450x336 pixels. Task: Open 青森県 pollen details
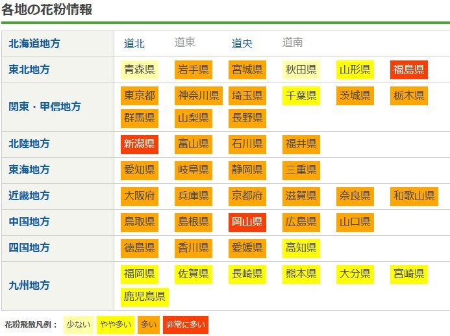[x=140, y=70]
